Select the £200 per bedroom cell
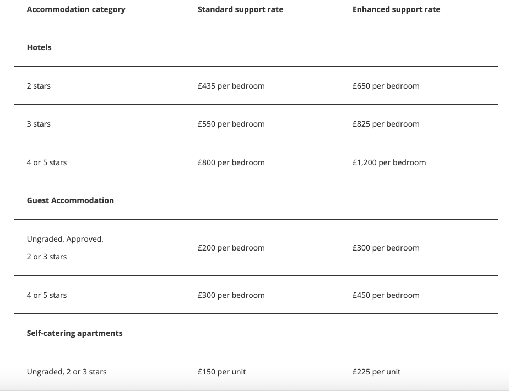This screenshot has width=509, height=391. tap(231, 248)
